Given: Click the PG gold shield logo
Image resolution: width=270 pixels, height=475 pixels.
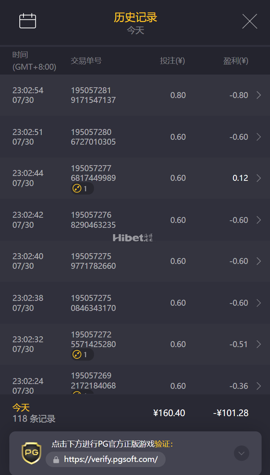Looking at the screenshot, I should tap(31, 453).
